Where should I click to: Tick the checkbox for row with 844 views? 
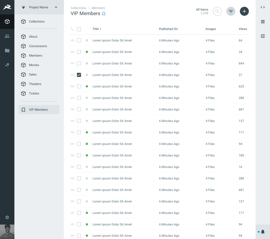pos(79,63)
